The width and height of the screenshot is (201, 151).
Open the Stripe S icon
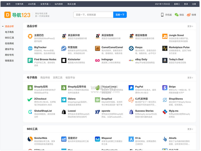(x=165, y=88)
